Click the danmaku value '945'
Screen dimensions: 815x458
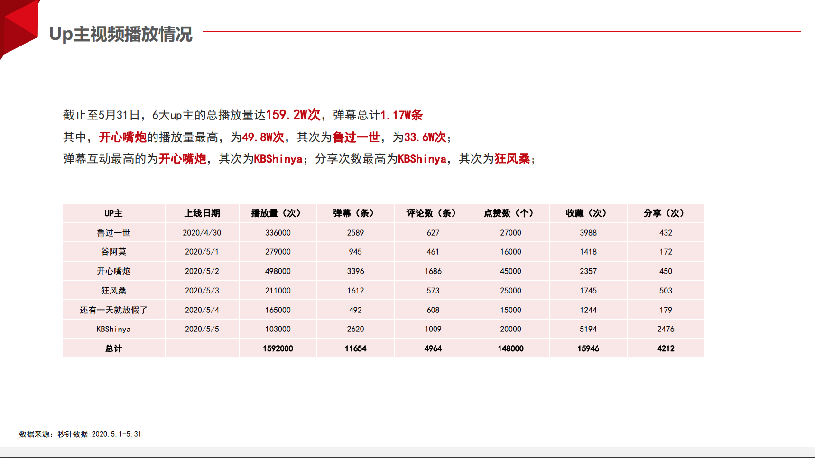pyautogui.click(x=355, y=252)
